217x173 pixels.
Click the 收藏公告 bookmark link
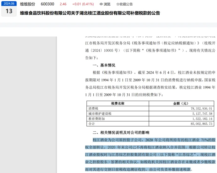(x=124, y=4)
